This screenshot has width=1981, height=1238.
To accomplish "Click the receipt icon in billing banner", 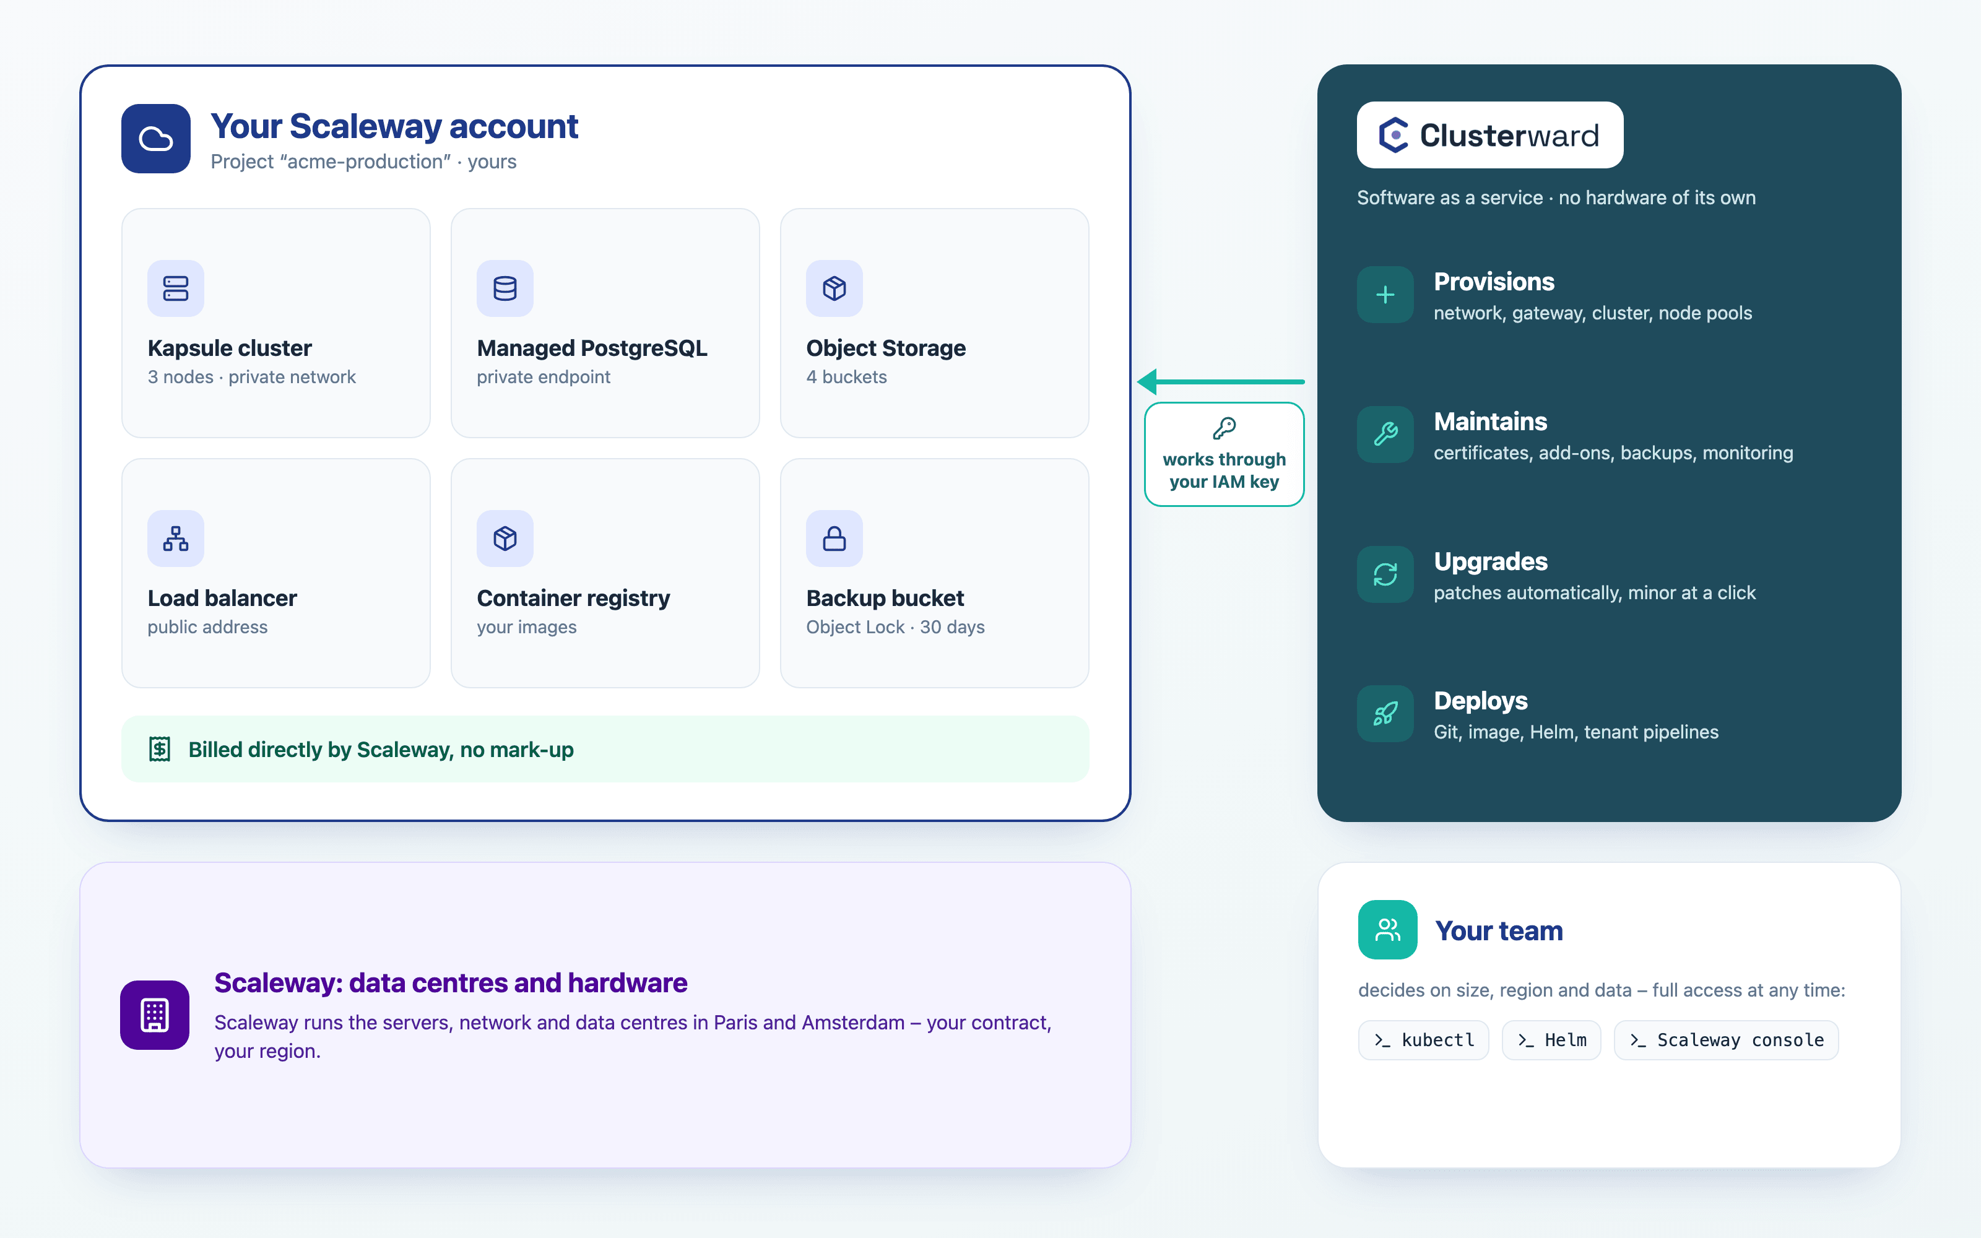I will [160, 749].
